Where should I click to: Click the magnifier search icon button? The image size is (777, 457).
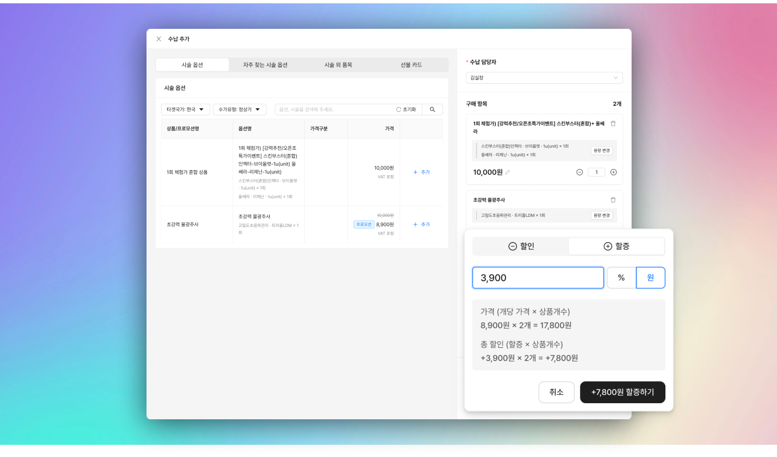pyautogui.click(x=432, y=110)
